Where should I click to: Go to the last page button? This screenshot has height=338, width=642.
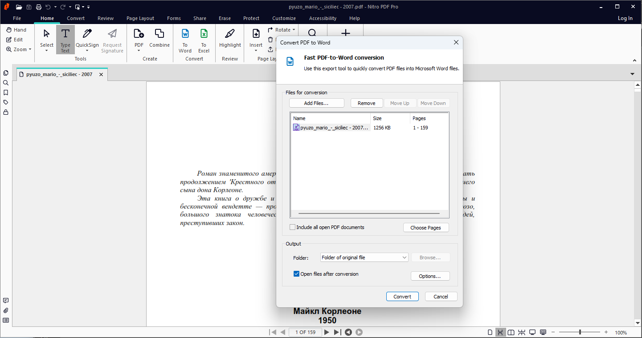(337, 332)
